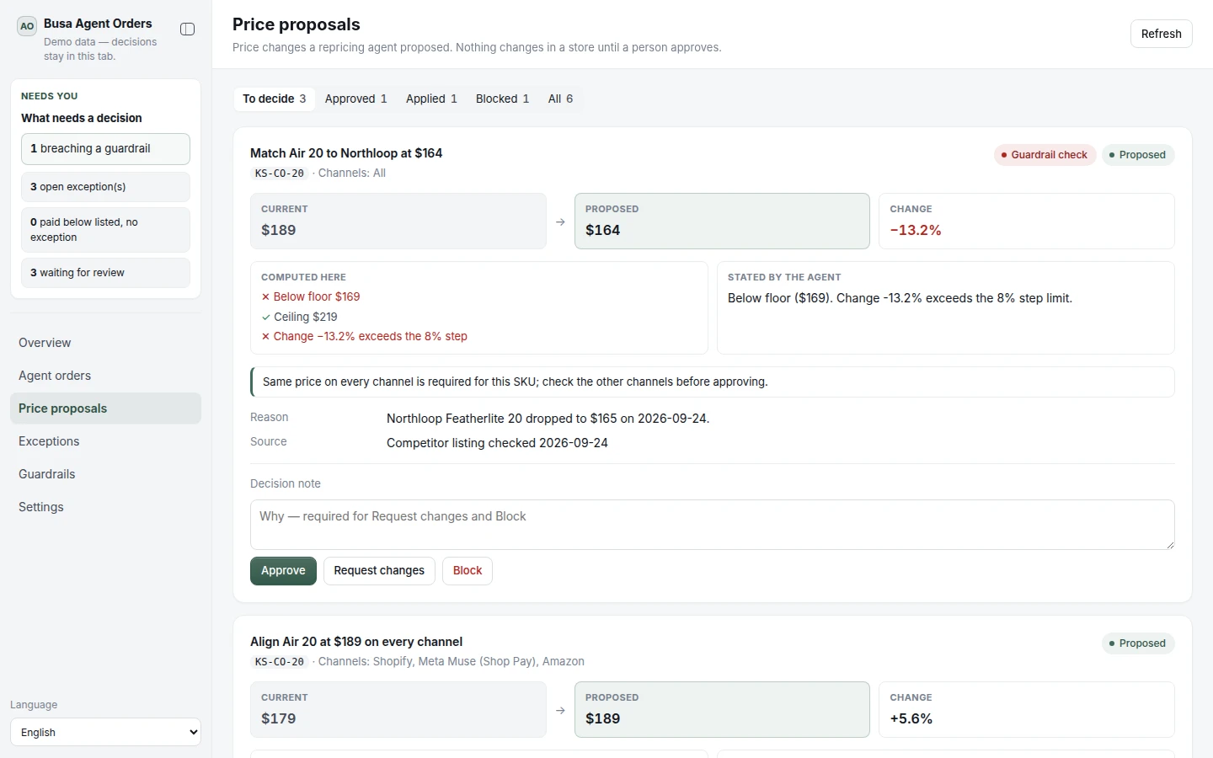Click the Proposed $164 price box
Image resolution: width=1213 pixels, height=758 pixels.
(722, 222)
